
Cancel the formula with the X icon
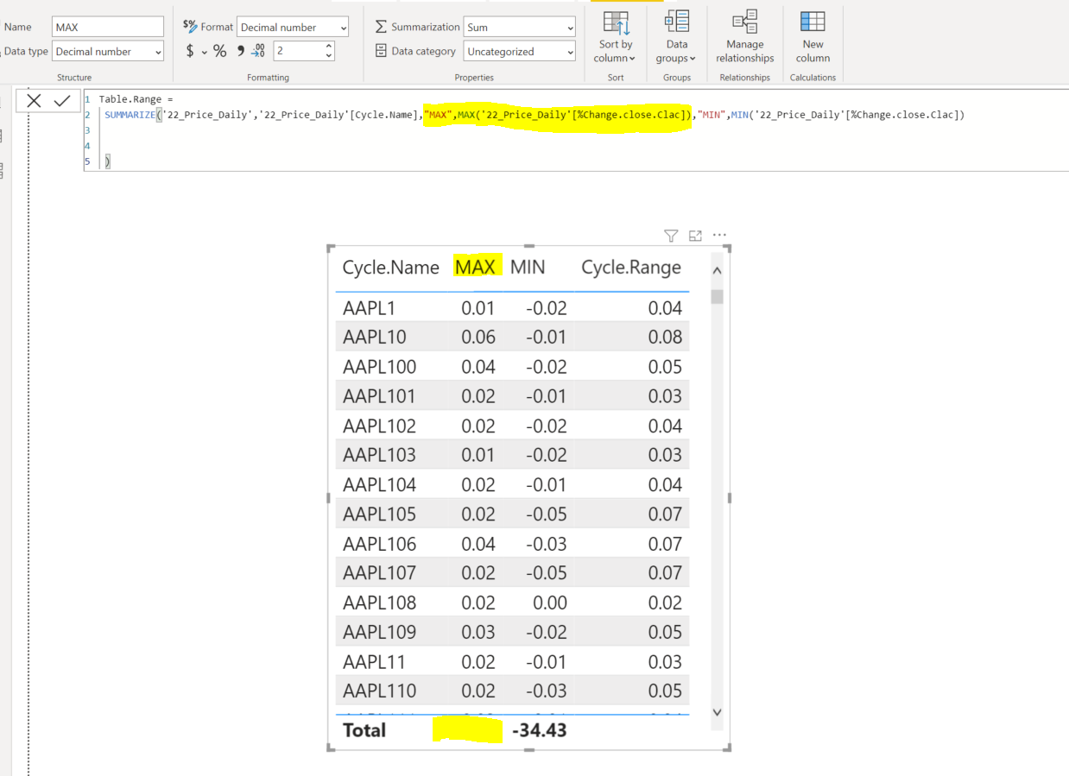pyautogui.click(x=34, y=101)
